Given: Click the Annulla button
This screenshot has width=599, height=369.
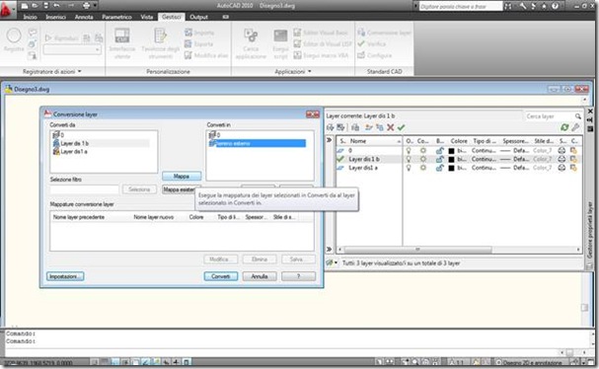Looking at the screenshot, I should (260, 276).
